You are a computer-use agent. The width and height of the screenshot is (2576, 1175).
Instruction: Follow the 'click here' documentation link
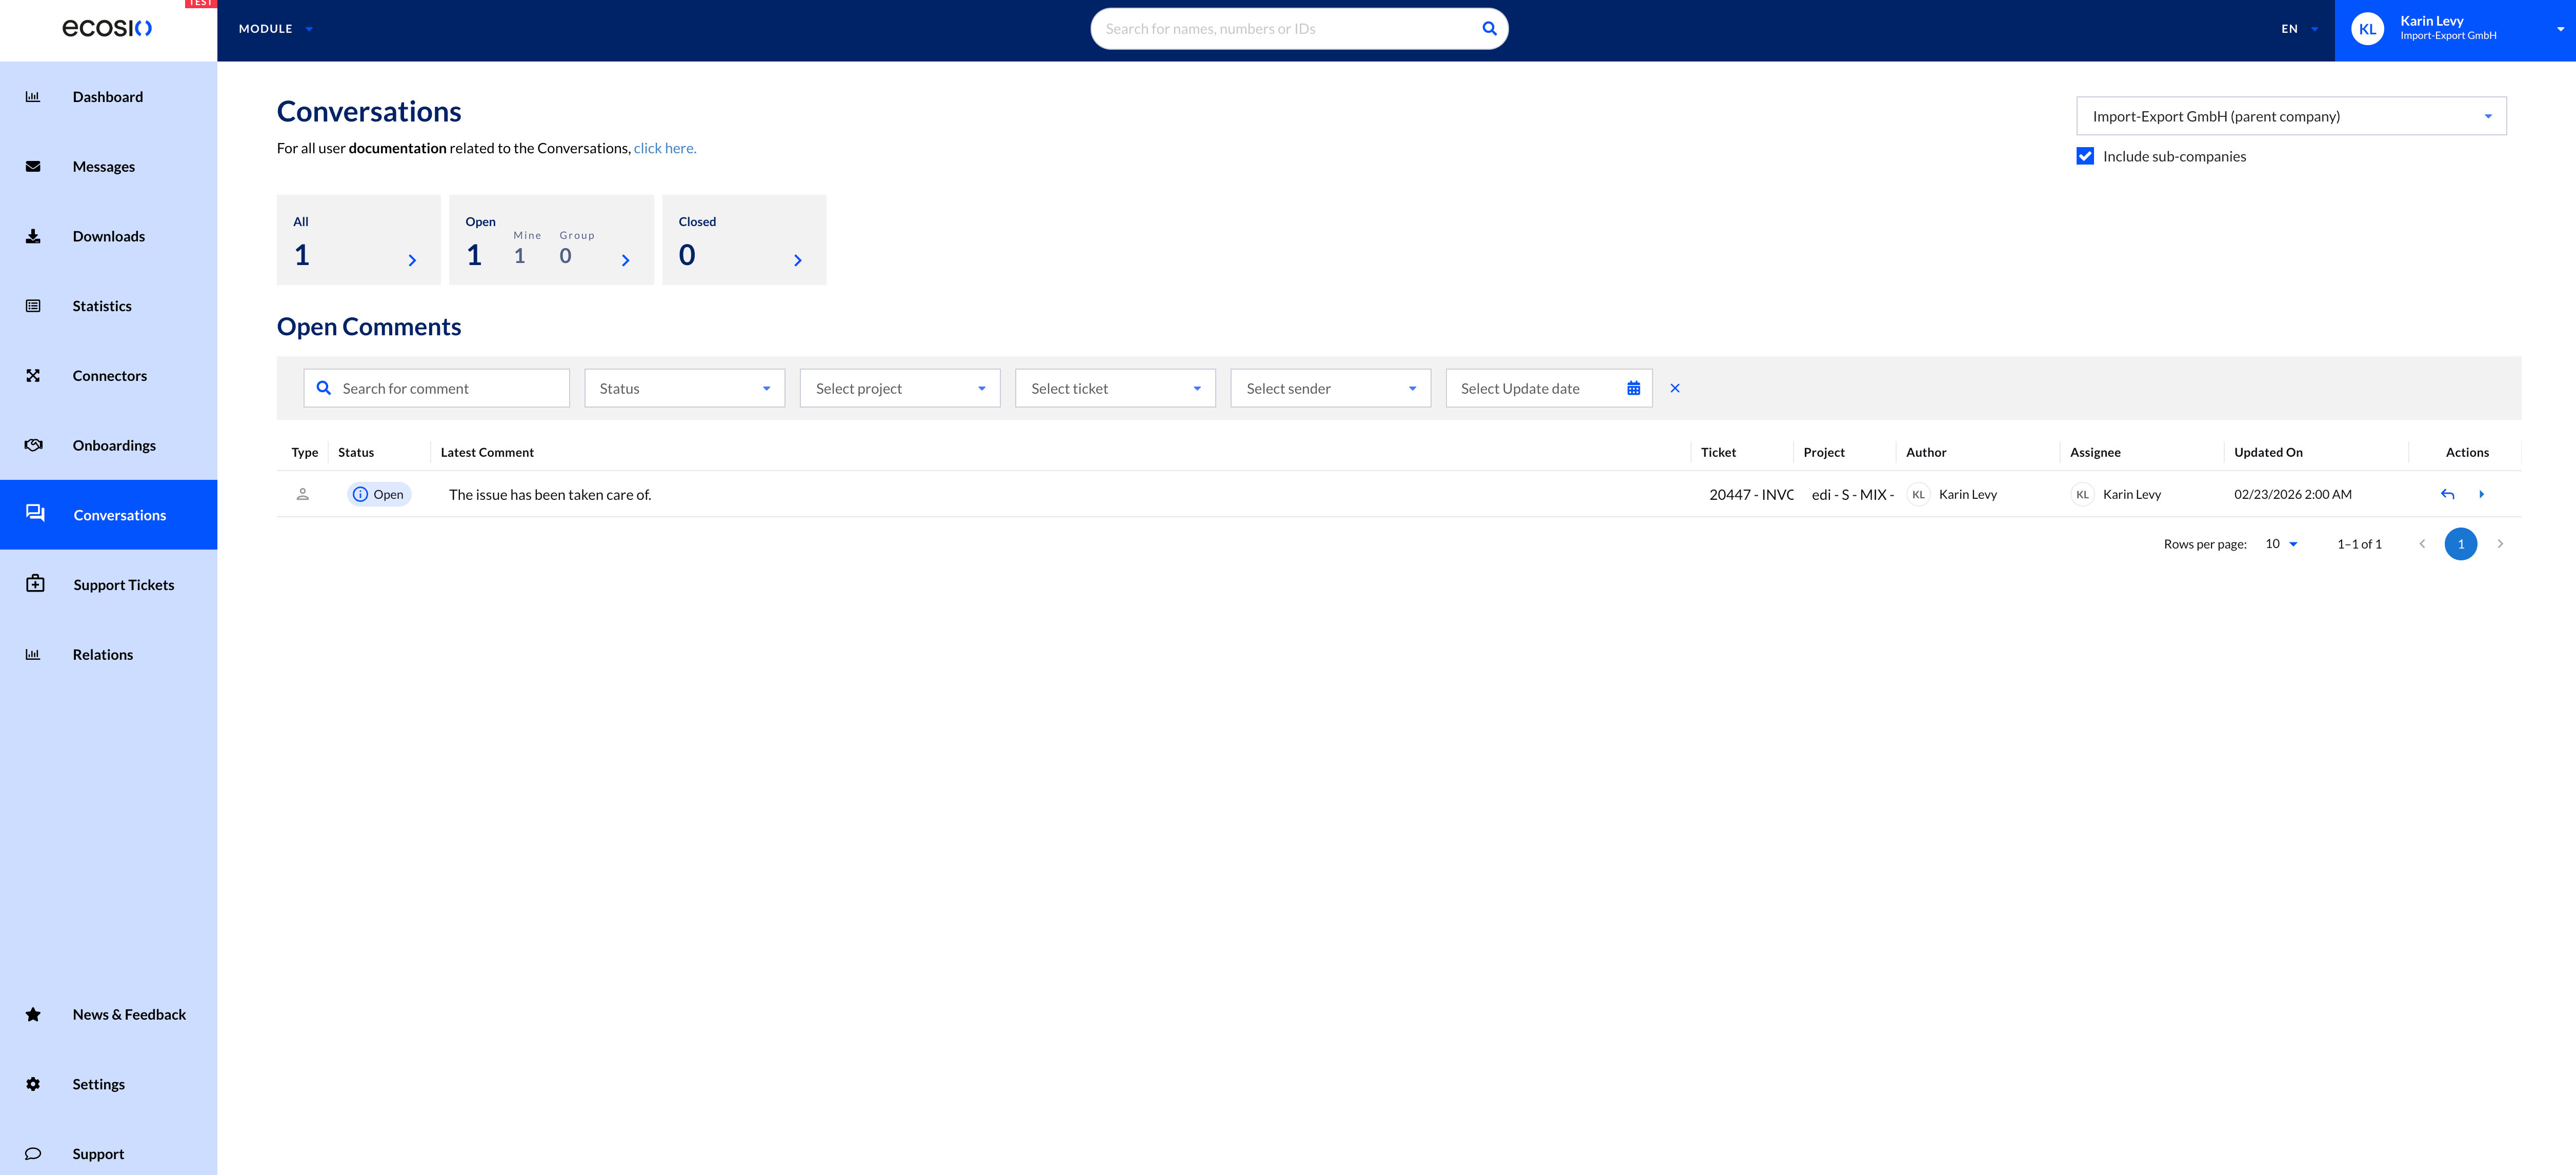pyautogui.click(x=664, y=148)
